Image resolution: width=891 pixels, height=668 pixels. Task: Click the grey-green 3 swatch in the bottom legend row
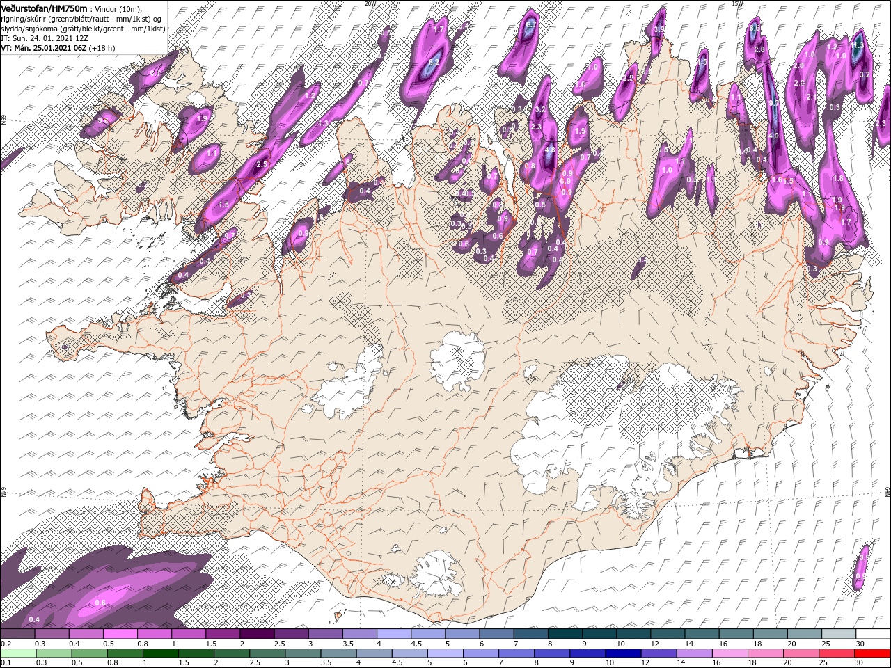[303, 653]
